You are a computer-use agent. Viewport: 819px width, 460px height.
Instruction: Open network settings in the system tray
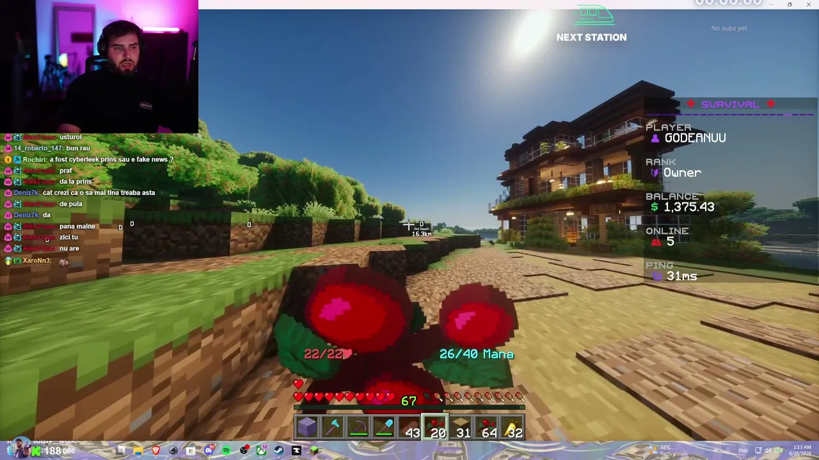point(758,451)
